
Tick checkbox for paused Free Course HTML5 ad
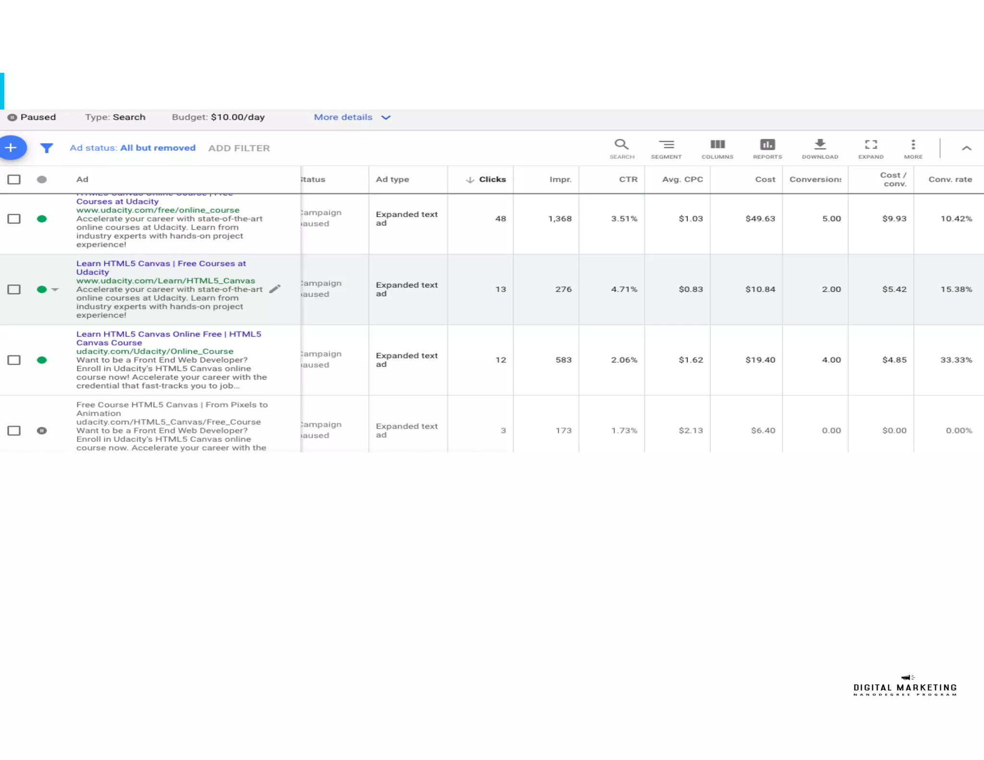pyautogui.click(x=14, y=430)
